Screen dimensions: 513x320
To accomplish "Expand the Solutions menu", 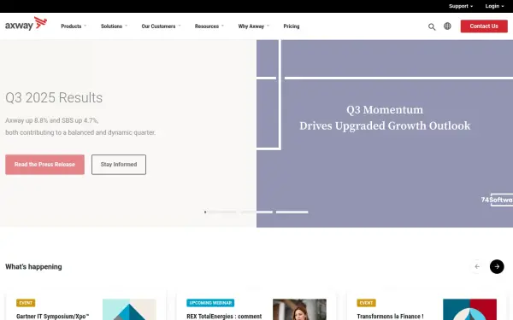I will click(114, 26).
